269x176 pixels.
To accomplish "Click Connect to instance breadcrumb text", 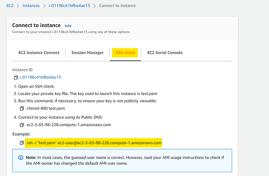I will (118, 6).
